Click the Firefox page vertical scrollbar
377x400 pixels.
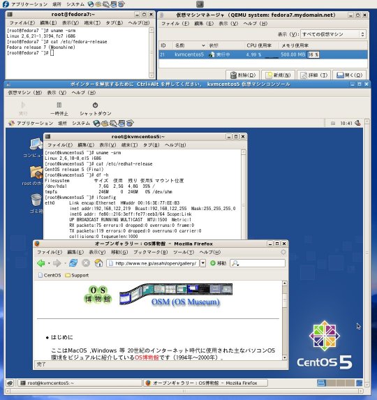click(285, 320)
